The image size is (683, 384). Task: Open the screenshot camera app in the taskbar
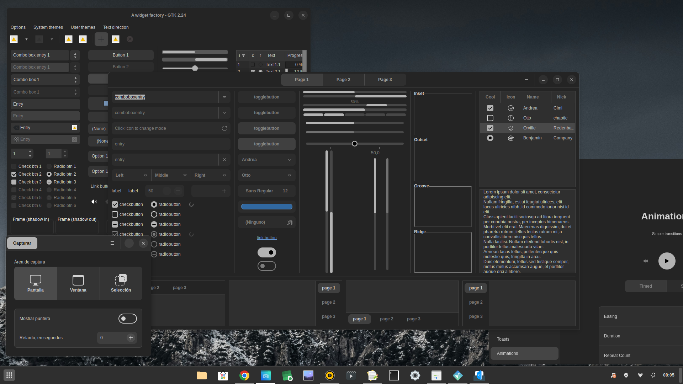[x=266, y=375]
